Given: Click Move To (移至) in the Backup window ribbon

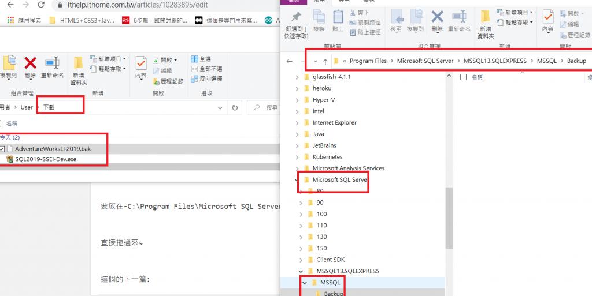Looking at the screenshot, I should pyautogui.click(x=396, y=21).
